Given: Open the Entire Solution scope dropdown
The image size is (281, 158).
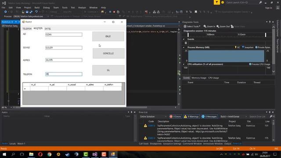Looking at the screenshot, I should coord(153,117).
